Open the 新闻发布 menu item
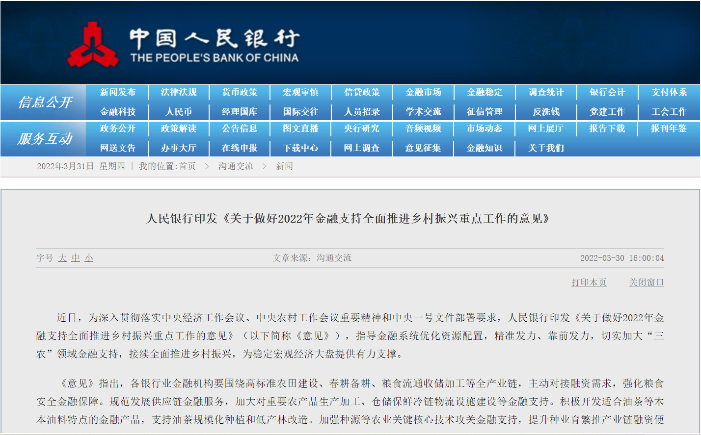 point(118,92)
